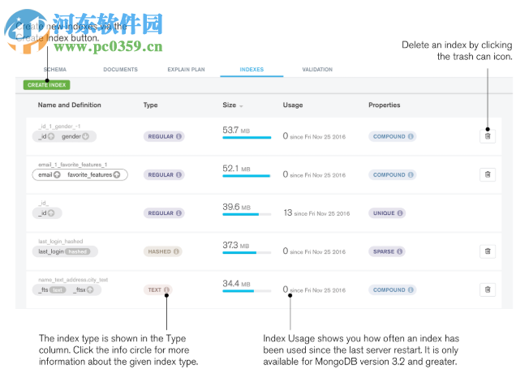Open info circle on email row COMPOUND badge
This screenshot has width=516, height=382.
(411, 174)
